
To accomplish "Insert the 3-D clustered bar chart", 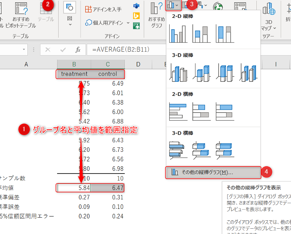I will tap(178, 150).
